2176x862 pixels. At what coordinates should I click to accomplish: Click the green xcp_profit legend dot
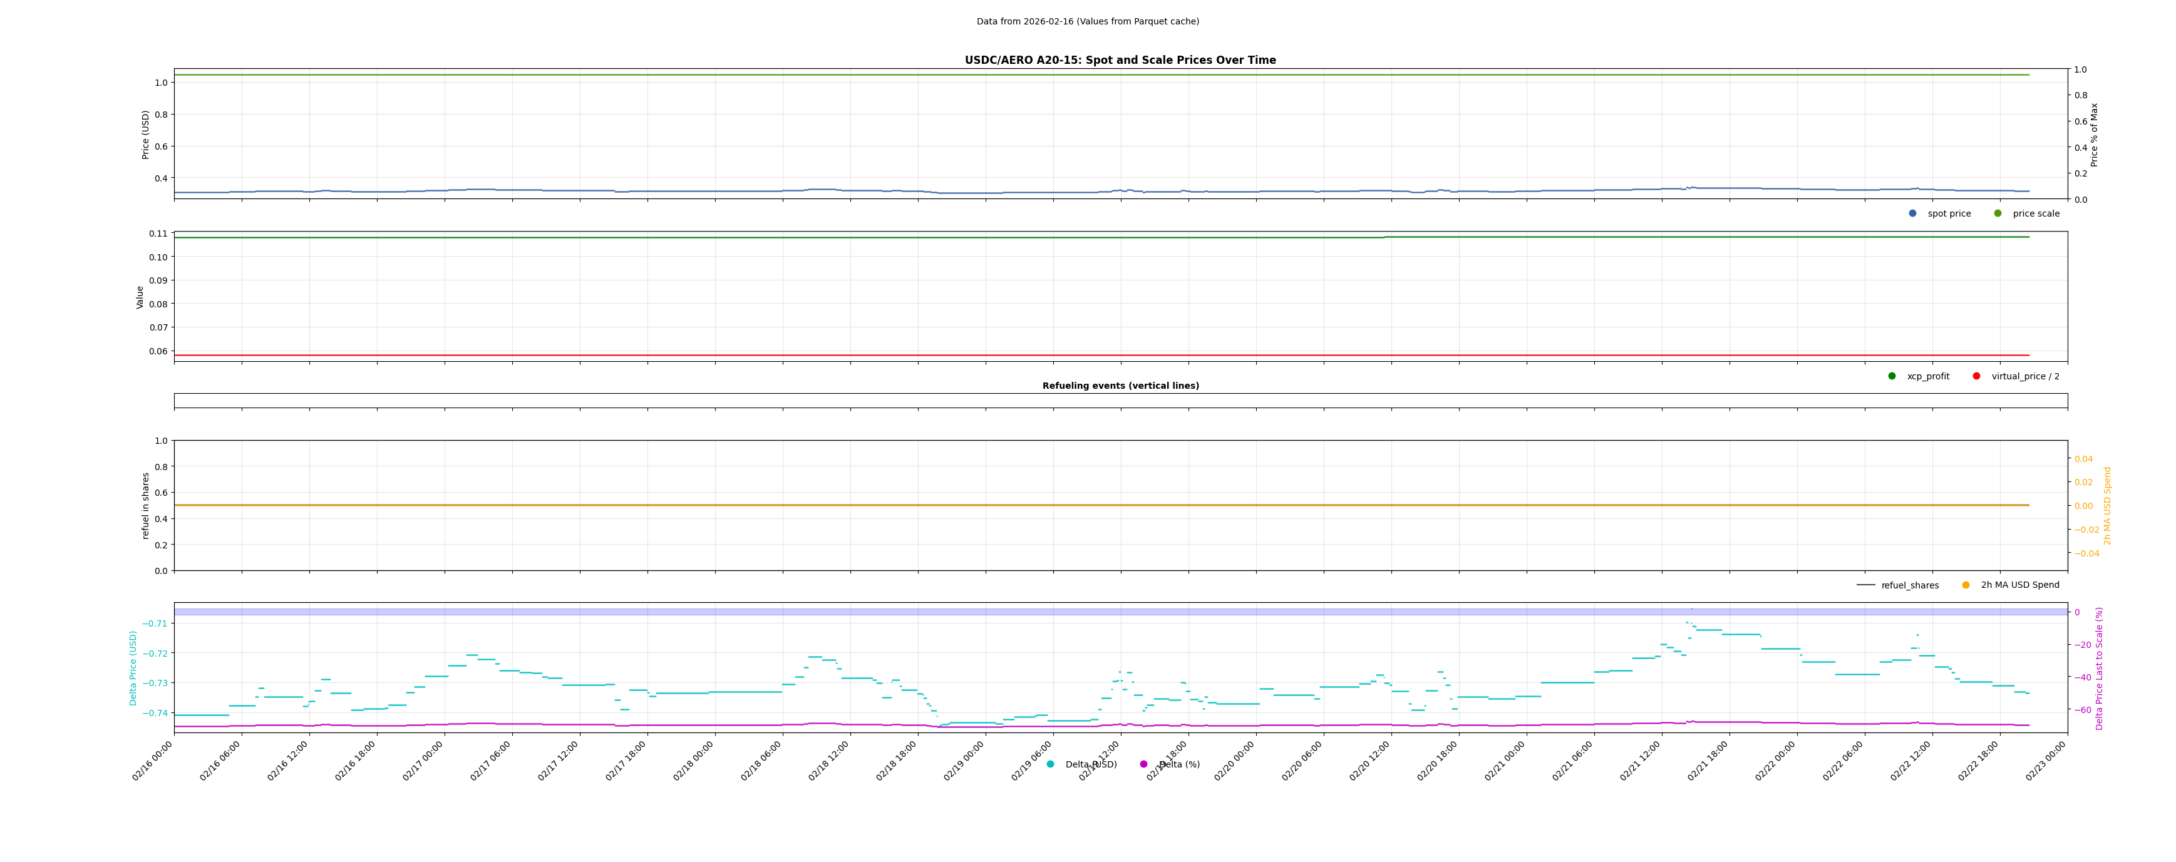pyautogui.click(x=1892, y=377)
